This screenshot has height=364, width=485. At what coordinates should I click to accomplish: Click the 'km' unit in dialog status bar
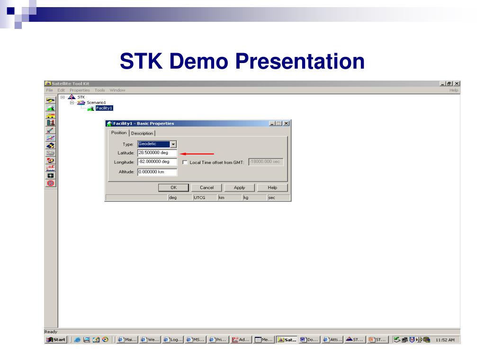tap(230, 198)
